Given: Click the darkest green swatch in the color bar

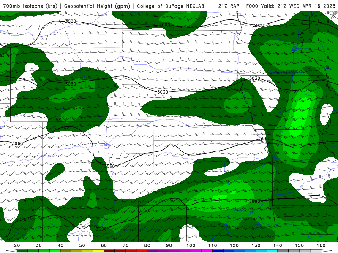Looking at the screenshot, I should (22, 250).
